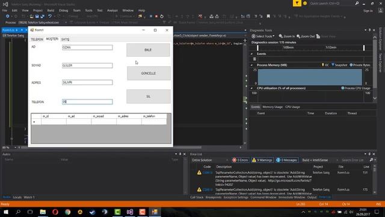Open the Team menu
This screenshot has width=385, height=217.
(76, 10)
